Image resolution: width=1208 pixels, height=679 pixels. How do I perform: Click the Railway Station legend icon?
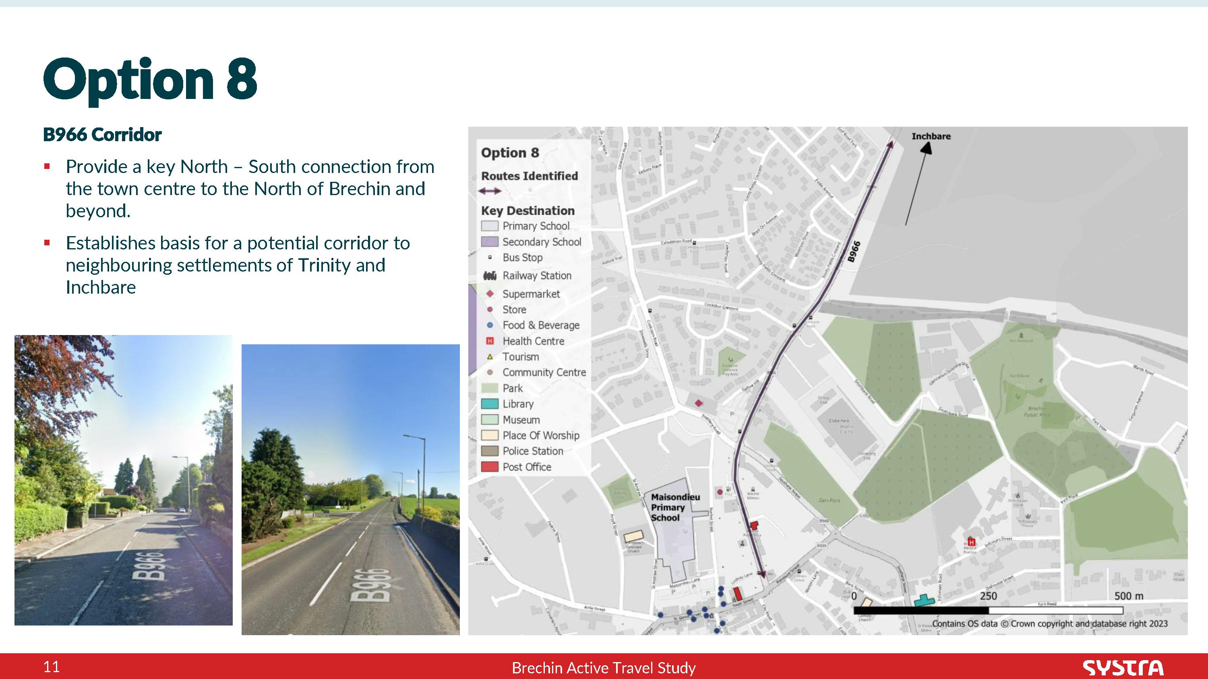tap(491, 275)
